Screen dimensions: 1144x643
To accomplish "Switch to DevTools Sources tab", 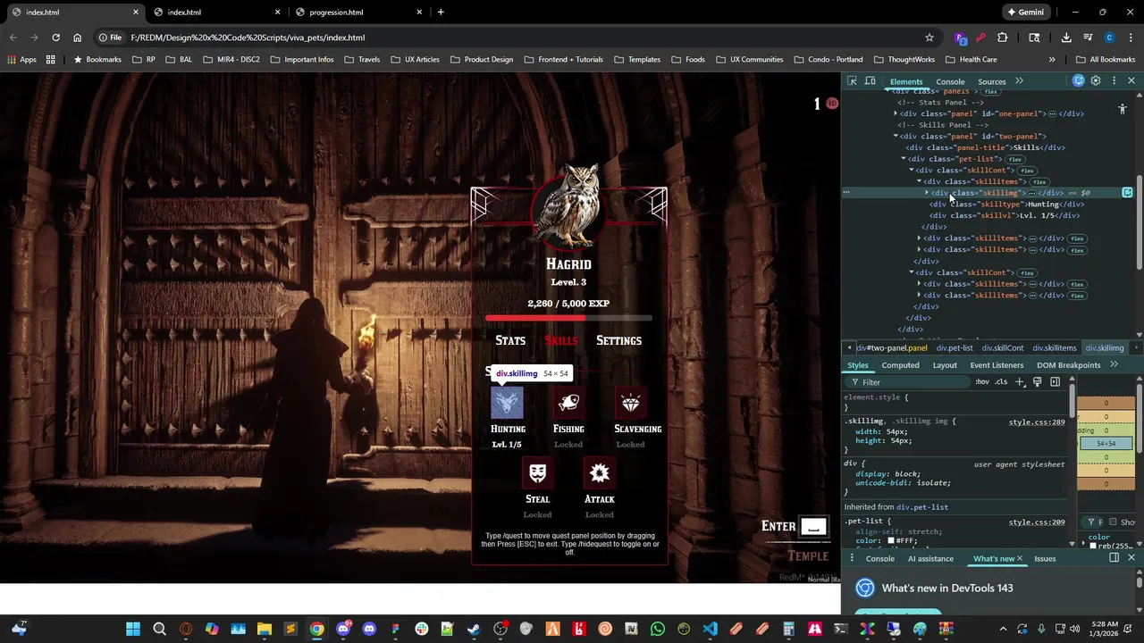I will [991, 81].
